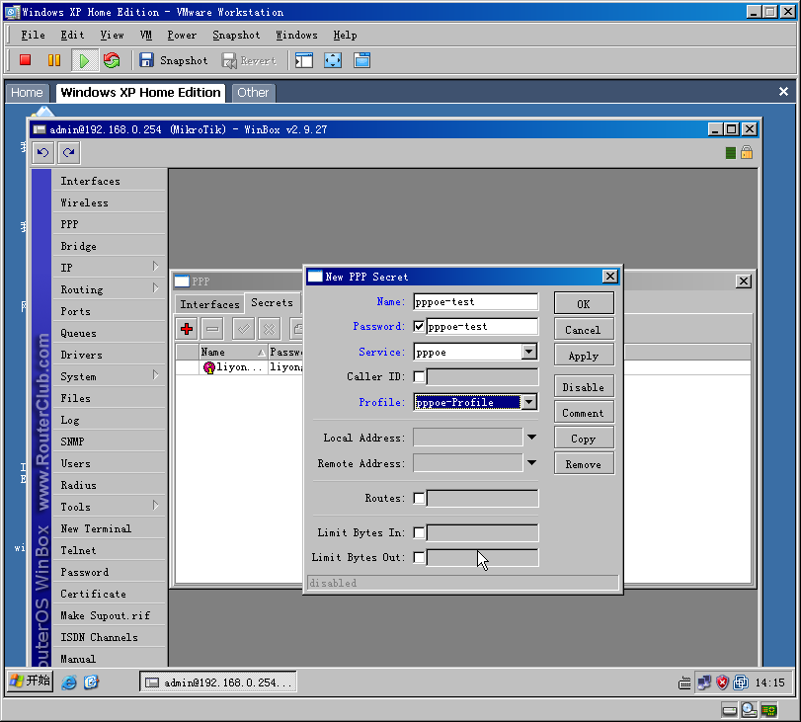
Task: Open the Service dropdown
Action: pos(529,352)
